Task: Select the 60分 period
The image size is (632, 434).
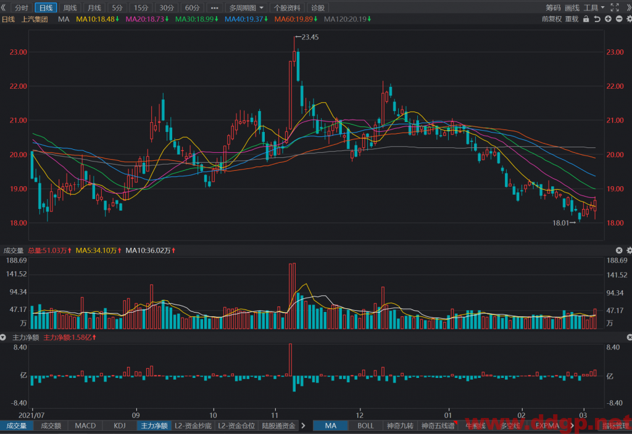Action: (x=193, y=7)
